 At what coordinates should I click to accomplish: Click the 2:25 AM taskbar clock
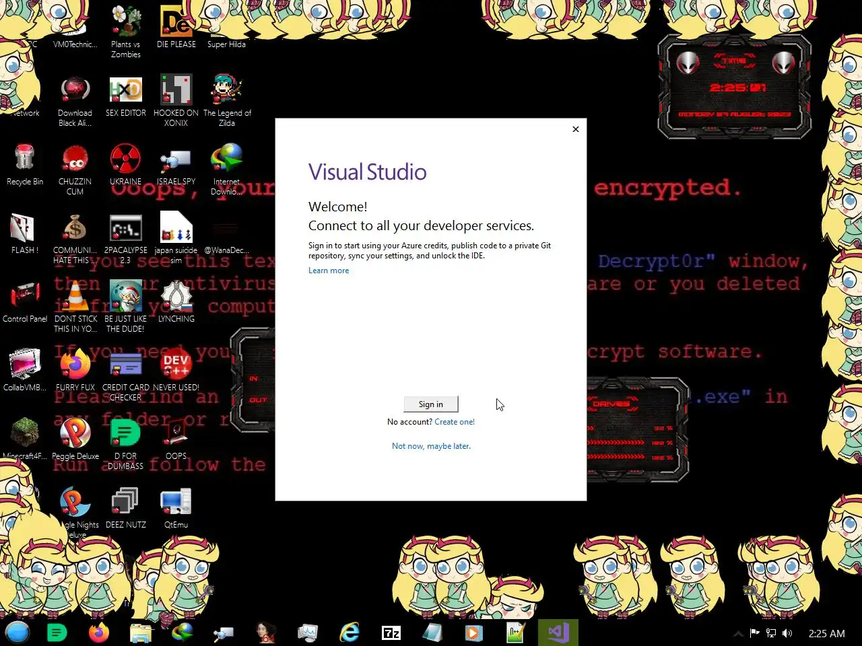[826, 633]
